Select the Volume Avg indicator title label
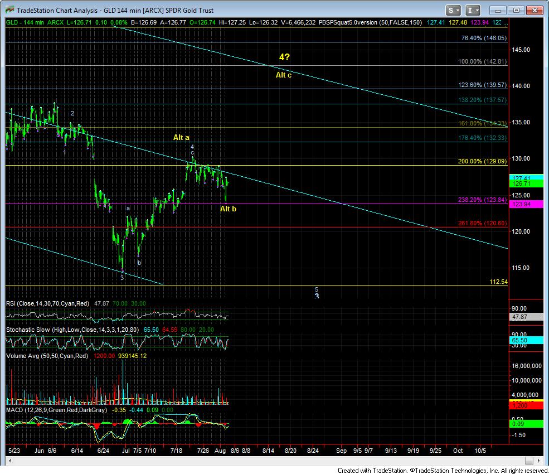Image resolution: width=549 pixels, height=474 pixels. click(x=47, y=356)
